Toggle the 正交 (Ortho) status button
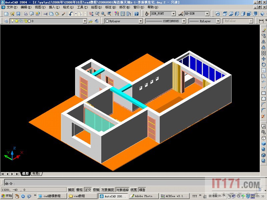This screenshot has height=200, width=267. coord(88,190)
